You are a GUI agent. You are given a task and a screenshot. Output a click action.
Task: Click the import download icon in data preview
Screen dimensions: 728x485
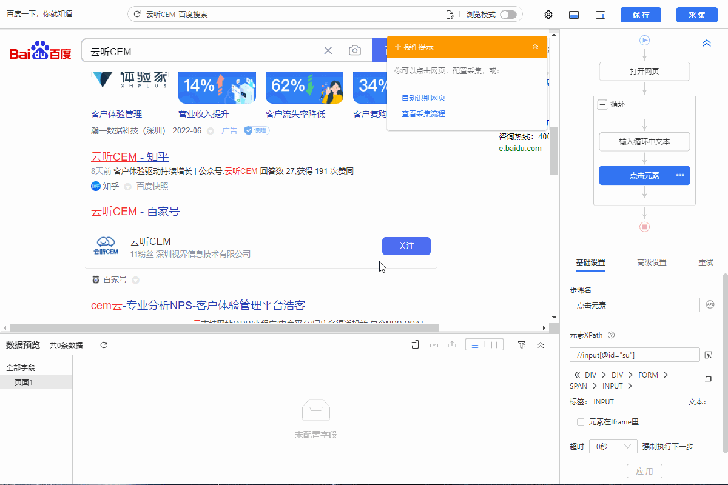tap(434, 344)
